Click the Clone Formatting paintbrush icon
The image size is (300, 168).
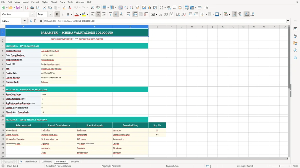tap(64, 8)
